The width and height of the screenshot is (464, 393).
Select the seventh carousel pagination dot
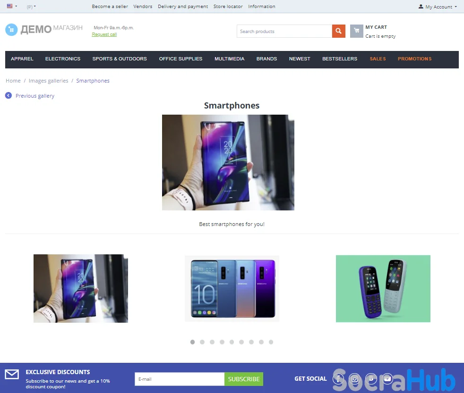(x=251, y=342)
